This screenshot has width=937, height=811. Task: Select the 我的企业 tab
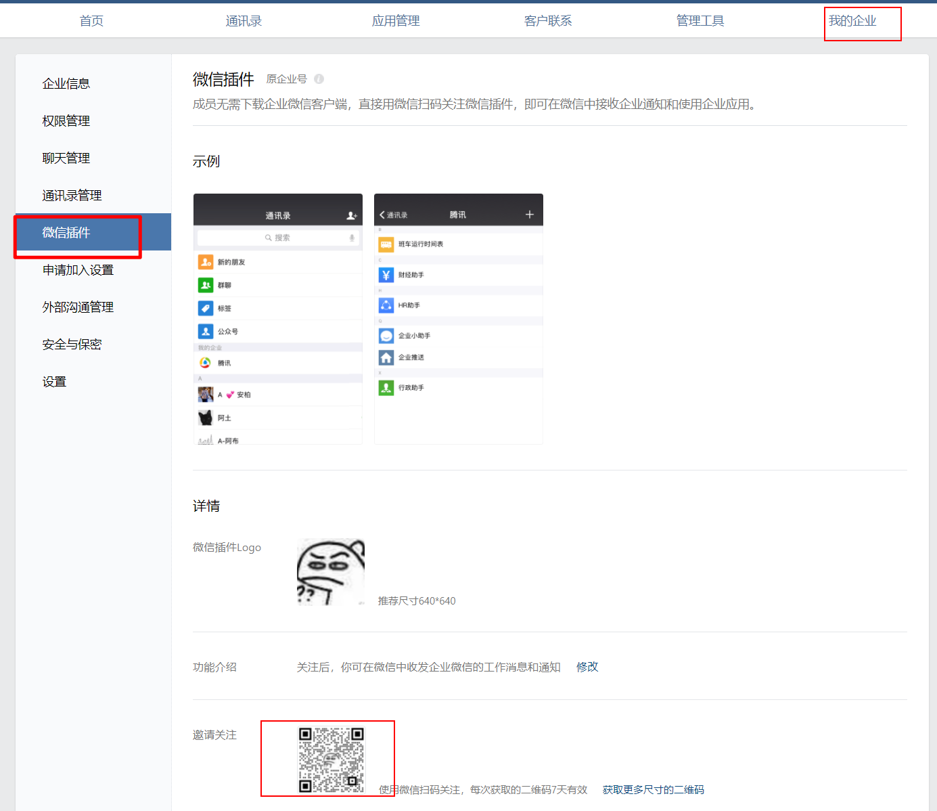(x=852, y=21)
